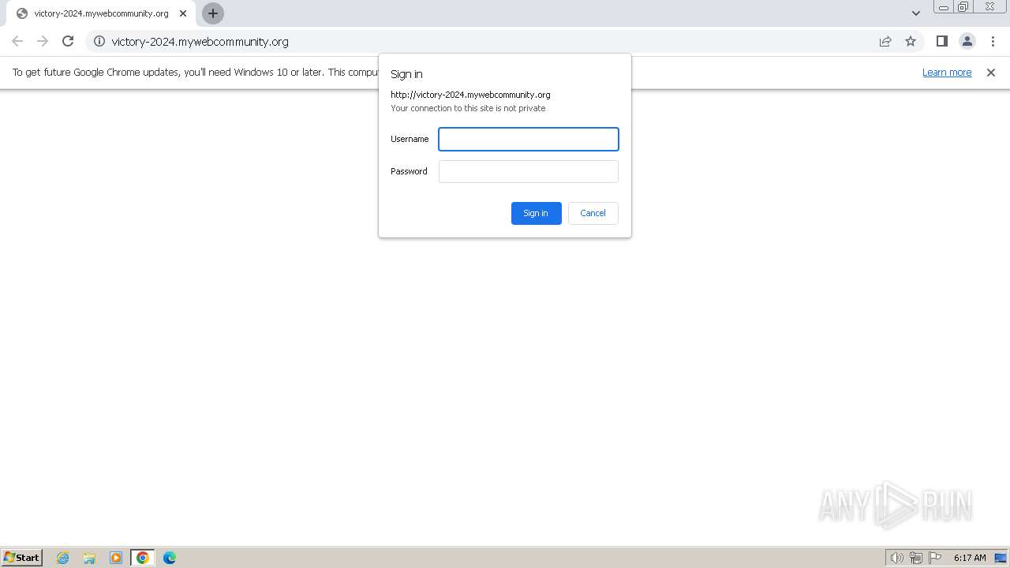Click the Sign in button
1010x568 pixels.
537,213
